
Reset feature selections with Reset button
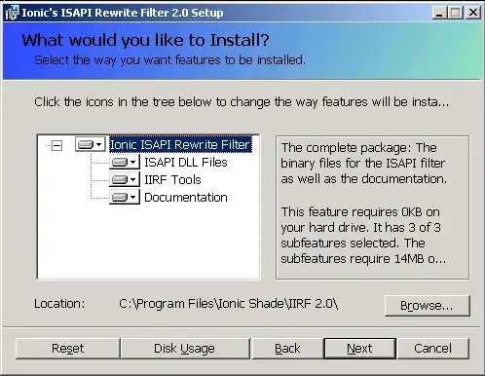coord(68,349)
